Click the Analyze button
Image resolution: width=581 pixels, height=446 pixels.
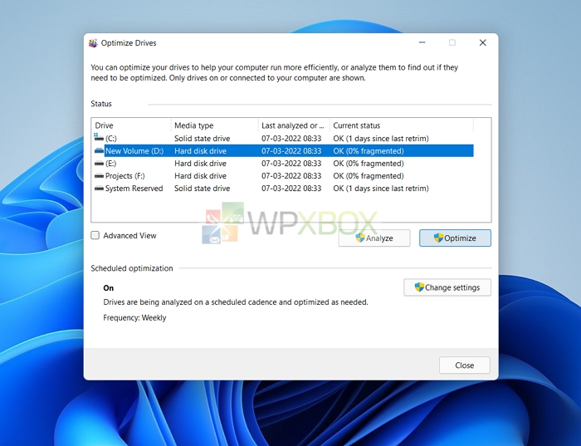(374, 238)
